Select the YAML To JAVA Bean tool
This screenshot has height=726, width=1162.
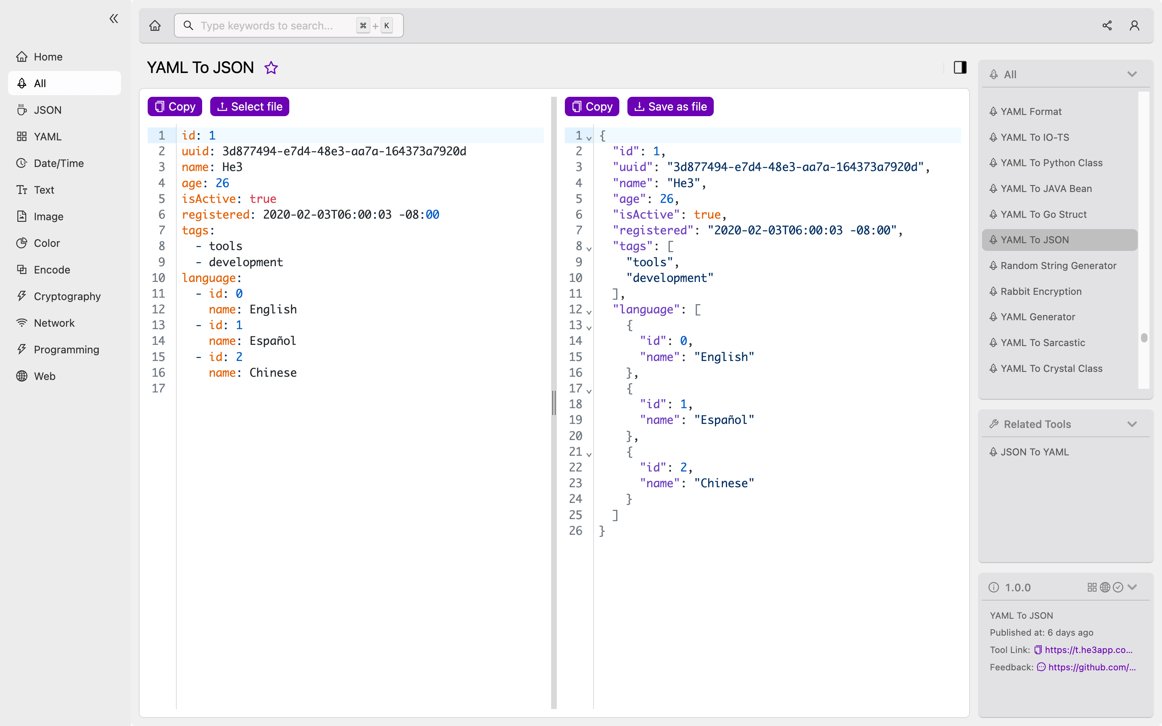point(1047,188)
